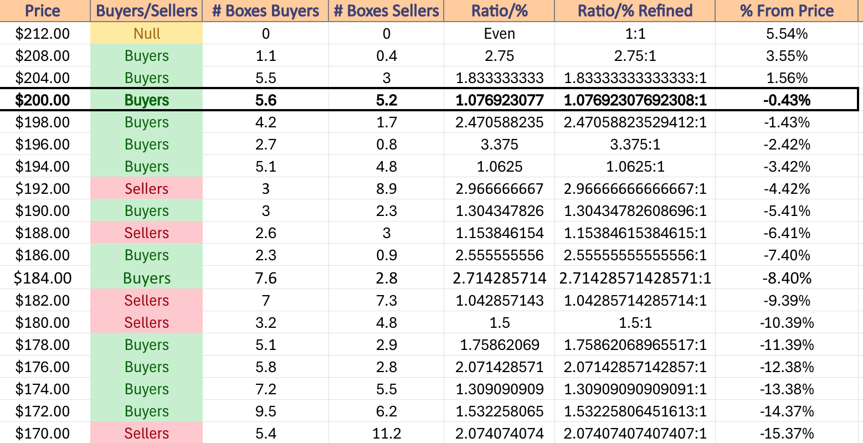Click the 9.5 buyers boxes value
Viewport: 863px width, 443px height.
click(x=265, y=411)
